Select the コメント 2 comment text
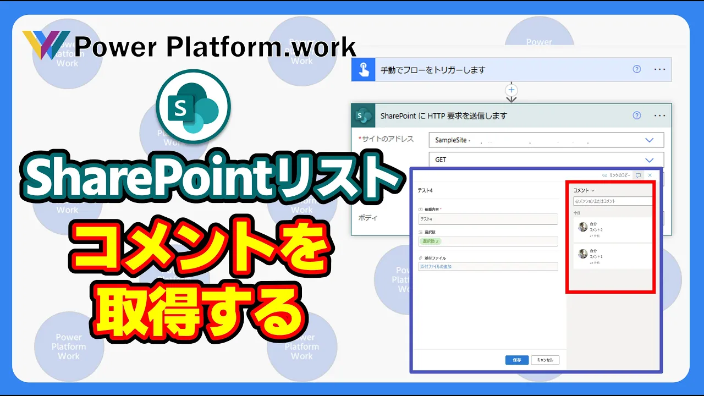704x396 pixels. pos(596,230)
